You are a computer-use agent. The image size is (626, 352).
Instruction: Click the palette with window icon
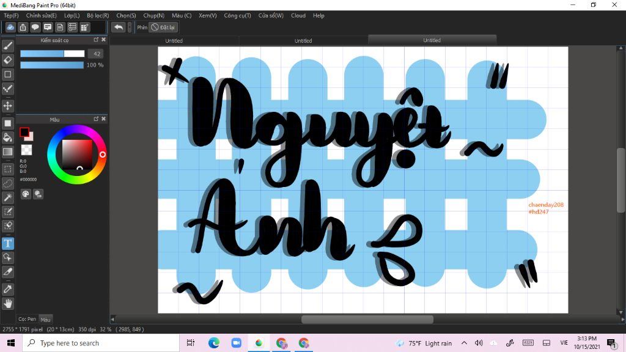pyautogui.click(x=38, y=194)
